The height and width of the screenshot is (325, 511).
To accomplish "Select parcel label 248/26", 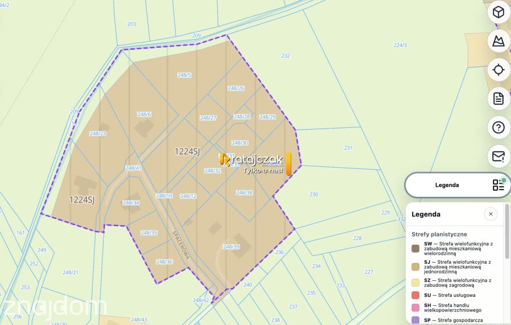I will 236,88.
